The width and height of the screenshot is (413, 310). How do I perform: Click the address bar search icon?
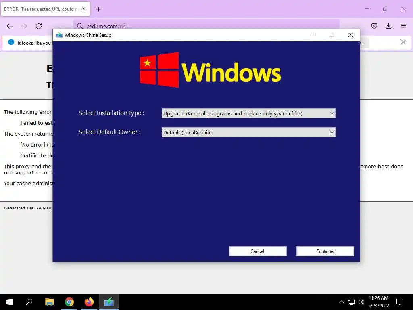click(x=79, y=26)
